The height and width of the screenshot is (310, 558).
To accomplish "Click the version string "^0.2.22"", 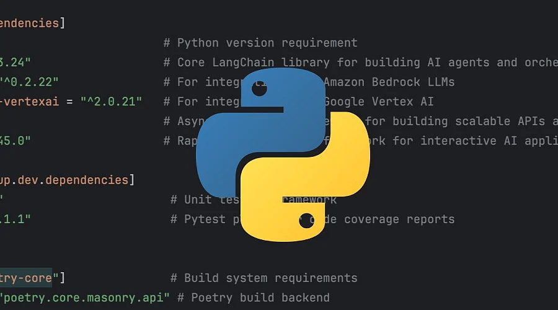I will click(x=29, y=82).
